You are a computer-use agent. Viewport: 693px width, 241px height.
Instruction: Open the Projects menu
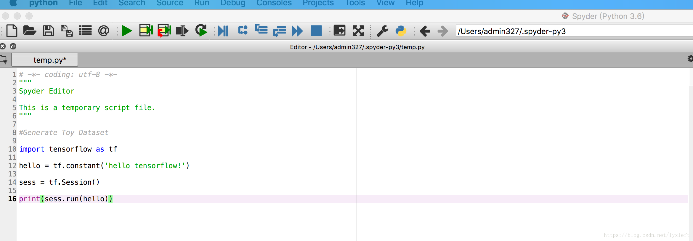pos(318,3)
